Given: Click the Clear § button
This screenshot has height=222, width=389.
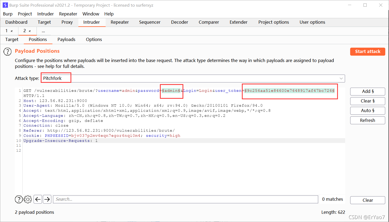Looking at the screenshot, I should coord(368,101).
